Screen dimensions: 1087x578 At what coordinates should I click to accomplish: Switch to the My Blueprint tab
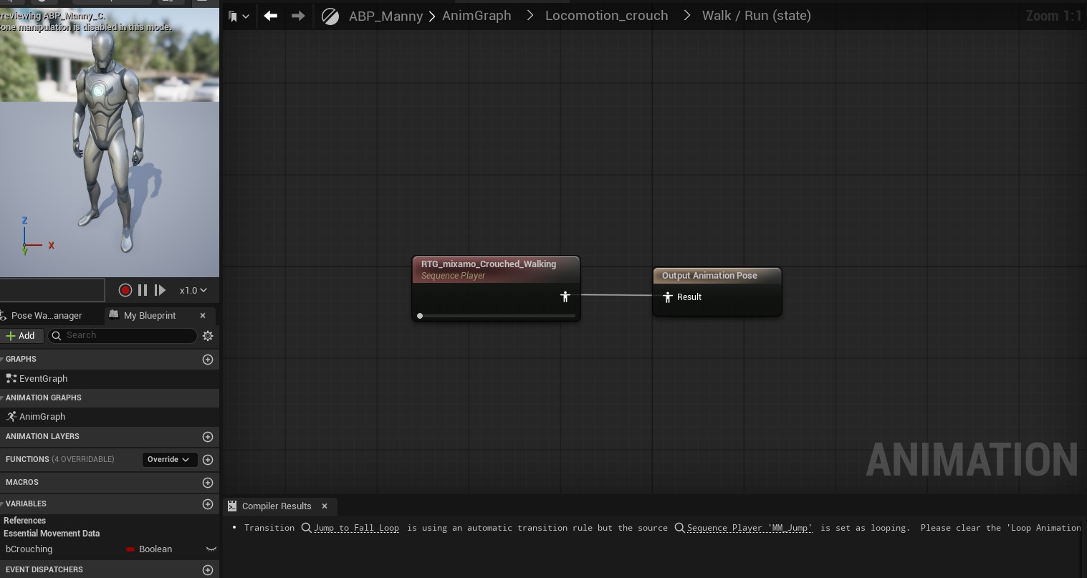pyautogui.click(x=150, y=315)
